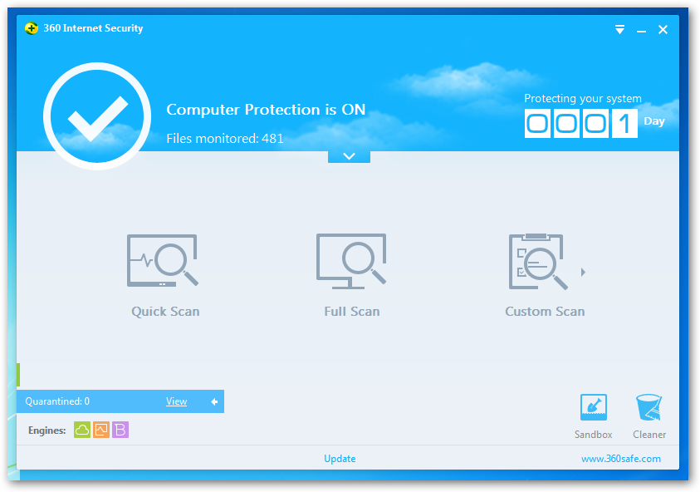700x492 pixels.
Task: Click the Update link
Action: 340,459
